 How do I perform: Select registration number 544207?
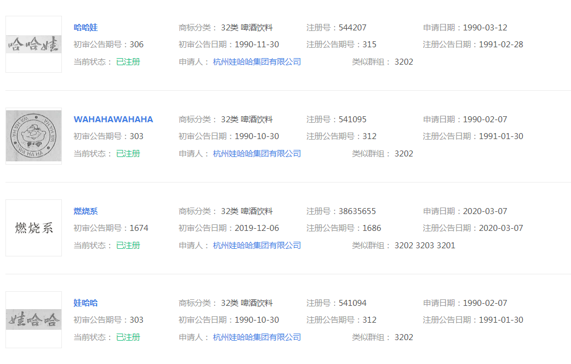point(353,28)
